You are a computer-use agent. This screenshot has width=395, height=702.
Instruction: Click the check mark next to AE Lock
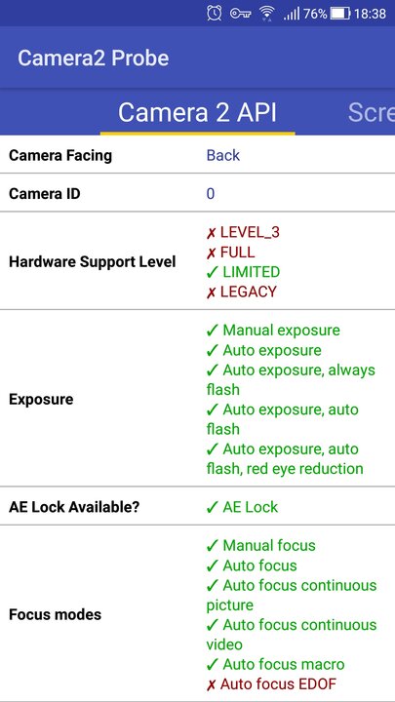[212, 507]
